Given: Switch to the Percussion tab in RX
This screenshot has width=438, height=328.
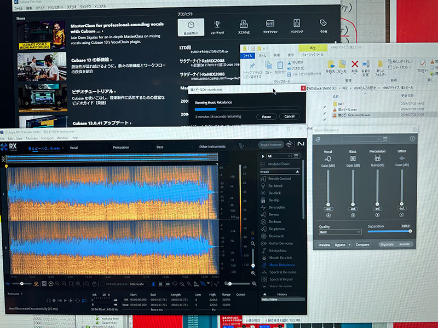Looking at the screenshot, I should point(121,147).
